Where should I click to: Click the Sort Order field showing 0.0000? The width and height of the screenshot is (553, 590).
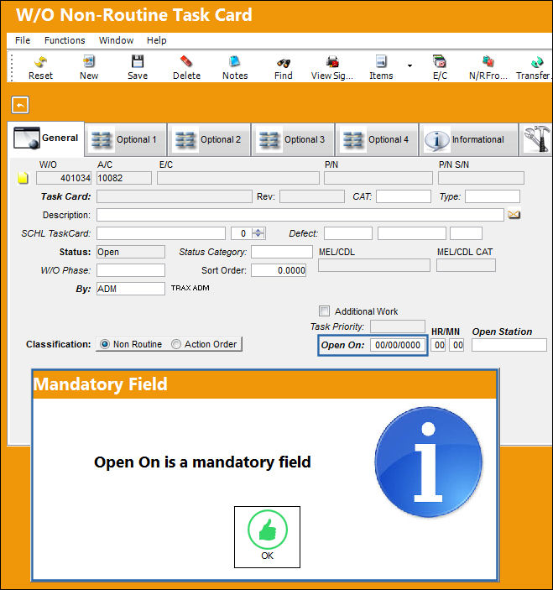click(x=279, y=270)
